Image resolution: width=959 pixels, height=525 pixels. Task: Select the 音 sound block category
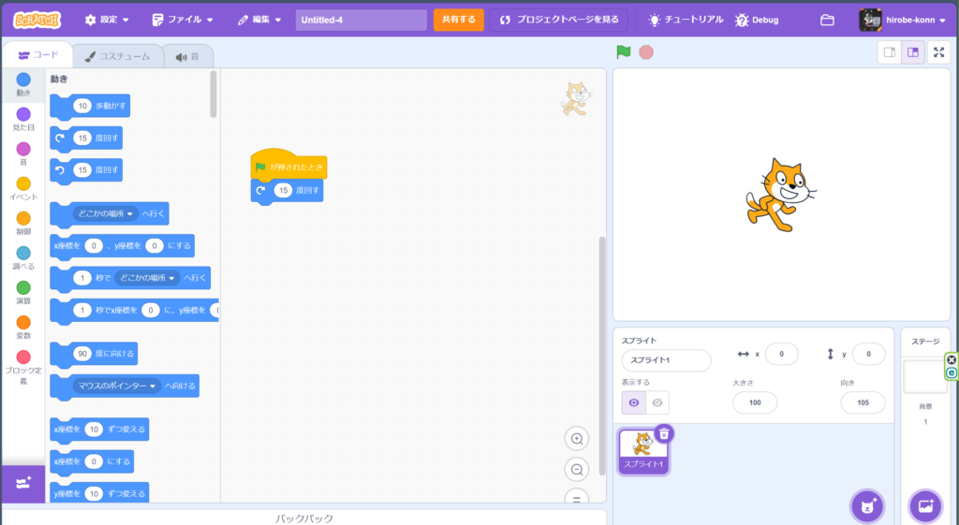pos(23,154)
